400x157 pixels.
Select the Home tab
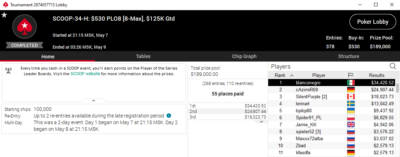pyautogui.click(x=48, y=56)
